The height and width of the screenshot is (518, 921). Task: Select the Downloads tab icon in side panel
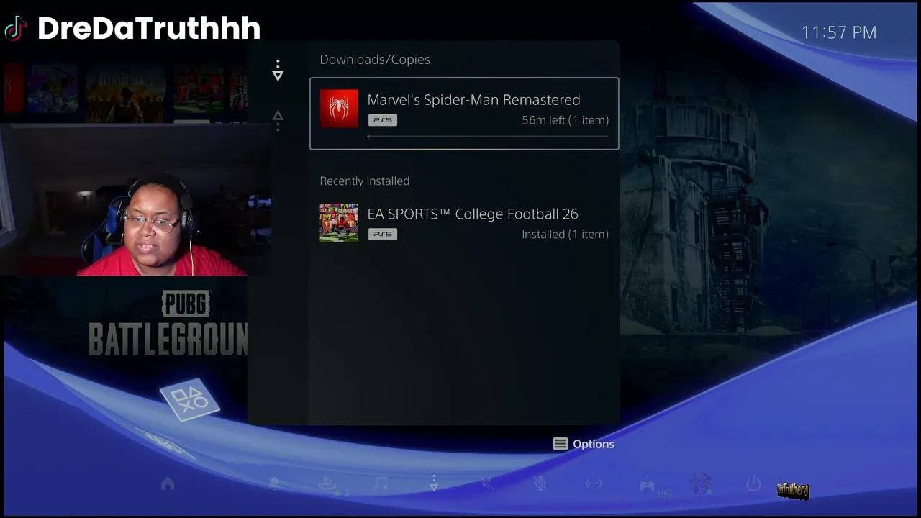pyautogui.click(x=278, y=71)
